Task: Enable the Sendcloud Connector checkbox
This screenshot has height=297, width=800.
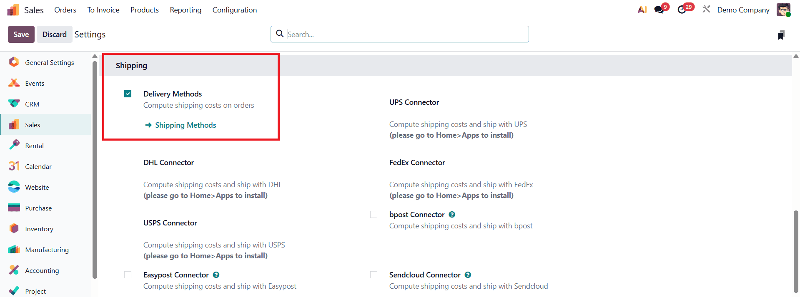Action: tap(374, 275)
